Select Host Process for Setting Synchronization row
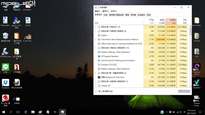This screenshot has height=115, width=205. pos(141,60)
